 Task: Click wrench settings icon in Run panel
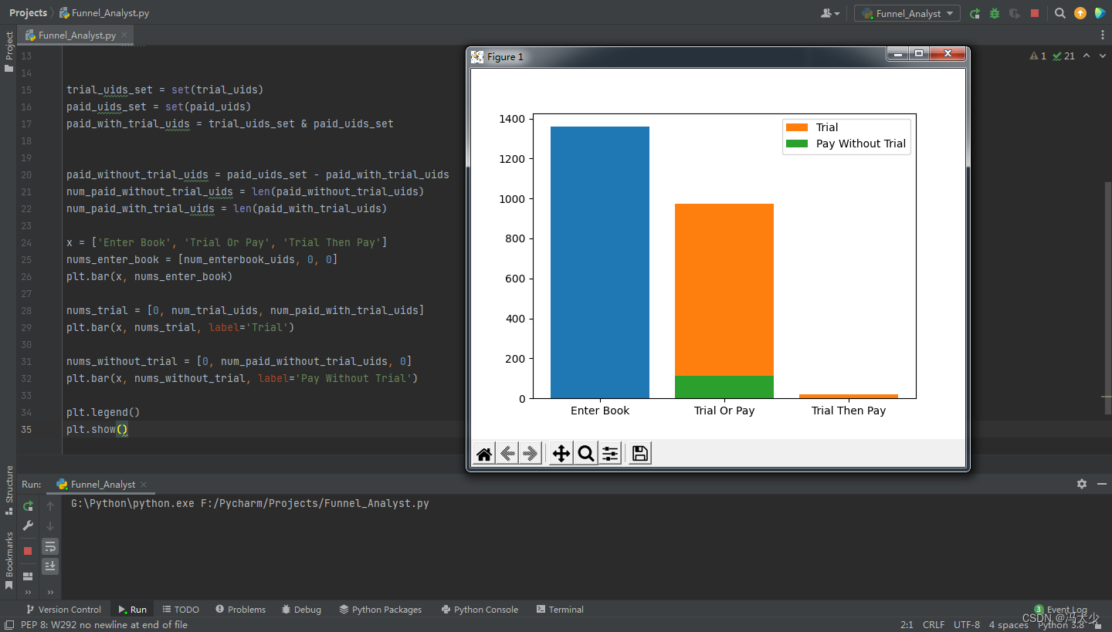pyautogui.click(x=28, y=526)
